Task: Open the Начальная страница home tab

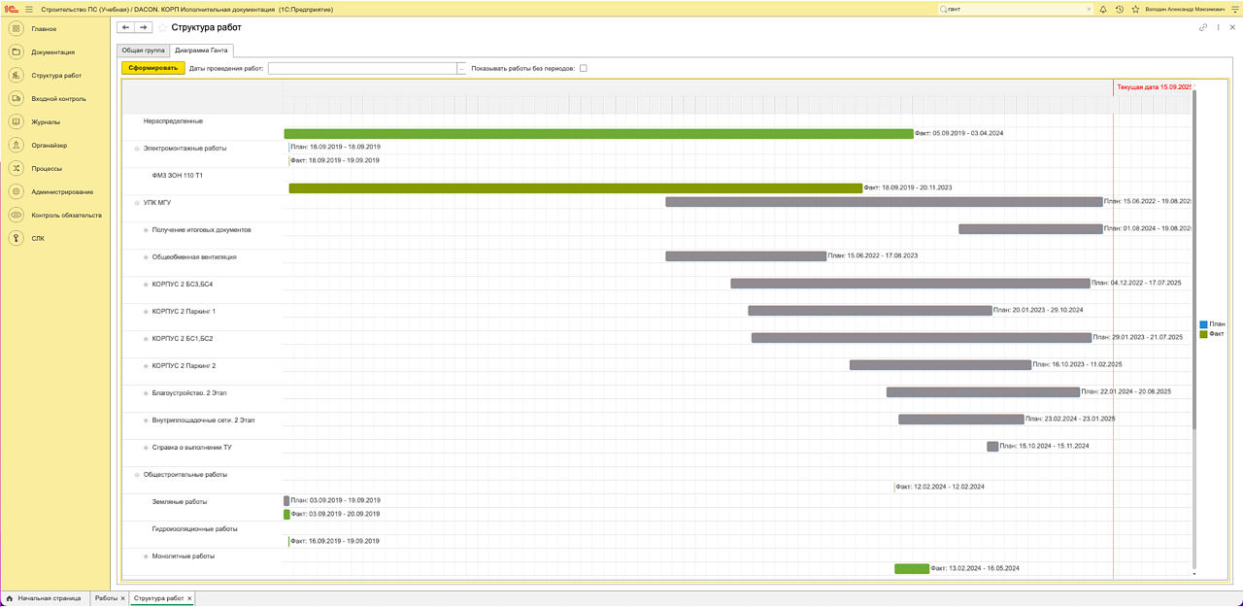Action: (44, 598)
